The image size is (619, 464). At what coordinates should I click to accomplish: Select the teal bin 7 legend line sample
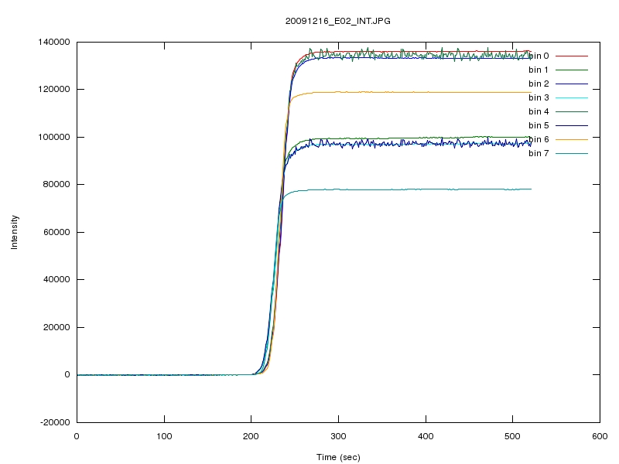coord(572,153)
